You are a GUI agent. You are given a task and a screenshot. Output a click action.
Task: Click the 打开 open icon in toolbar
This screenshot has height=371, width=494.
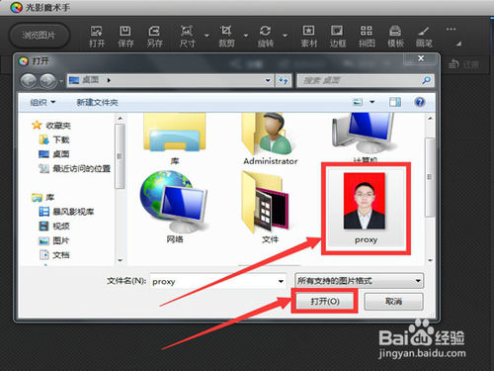tap(97, 37)
